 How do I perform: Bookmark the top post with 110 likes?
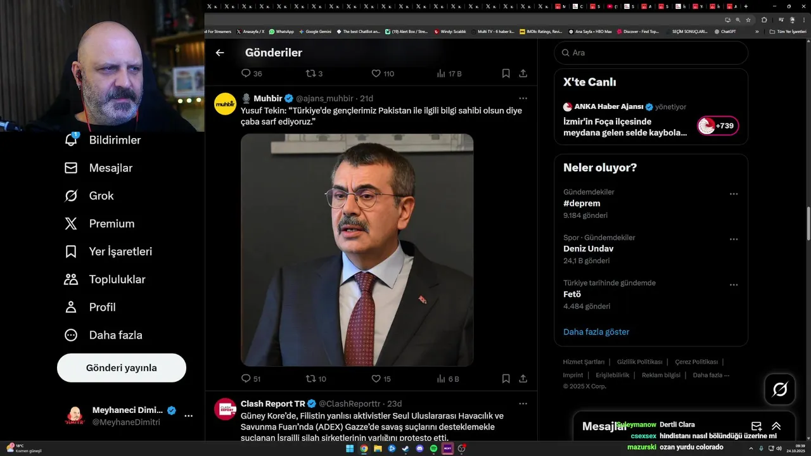[506, 73]
